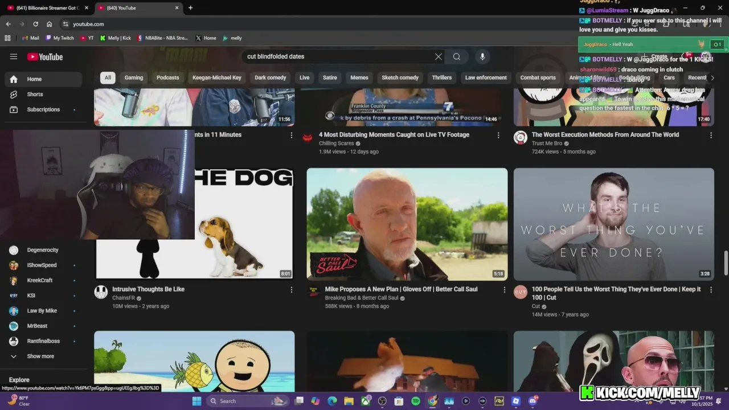Click the browser home button
729x410 pixels.
pos(50,24)
